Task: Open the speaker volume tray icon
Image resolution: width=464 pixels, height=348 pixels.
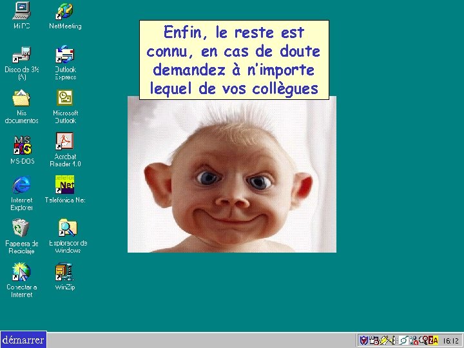Action: (392, 340)
